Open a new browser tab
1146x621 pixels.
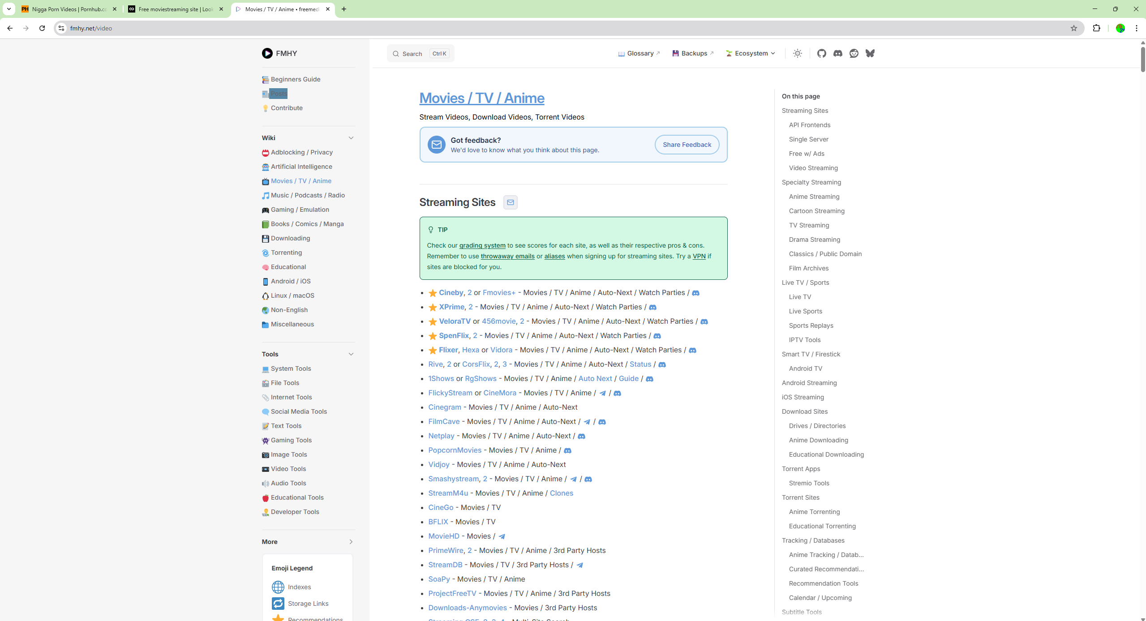tap(344, 9)
